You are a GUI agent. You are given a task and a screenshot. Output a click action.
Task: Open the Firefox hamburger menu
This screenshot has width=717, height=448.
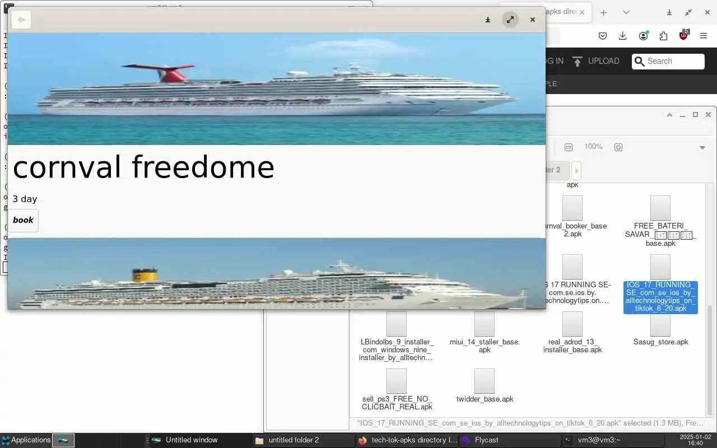704,36
